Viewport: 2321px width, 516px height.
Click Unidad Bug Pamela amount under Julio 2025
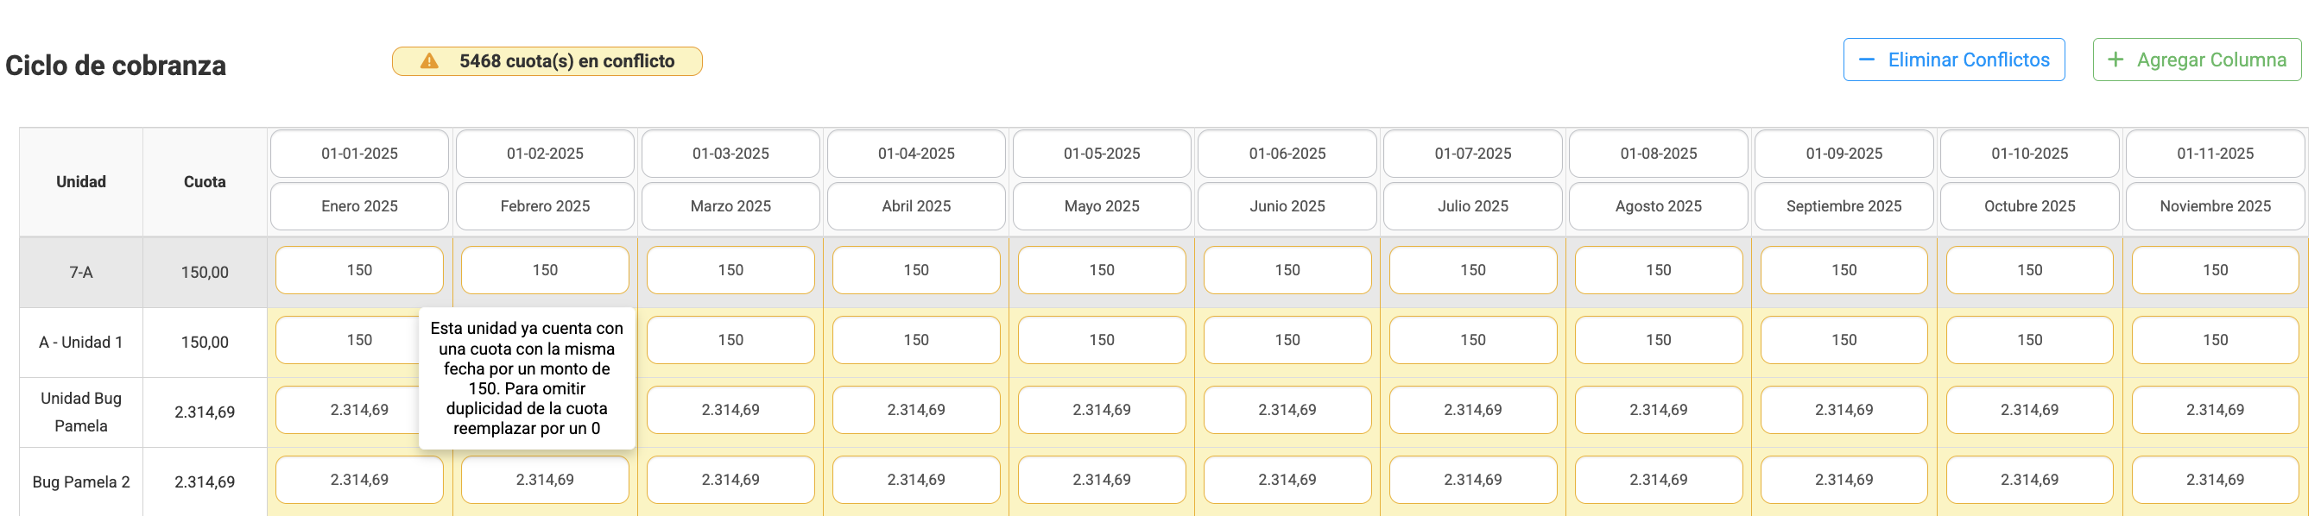[x=1473, y=410]
